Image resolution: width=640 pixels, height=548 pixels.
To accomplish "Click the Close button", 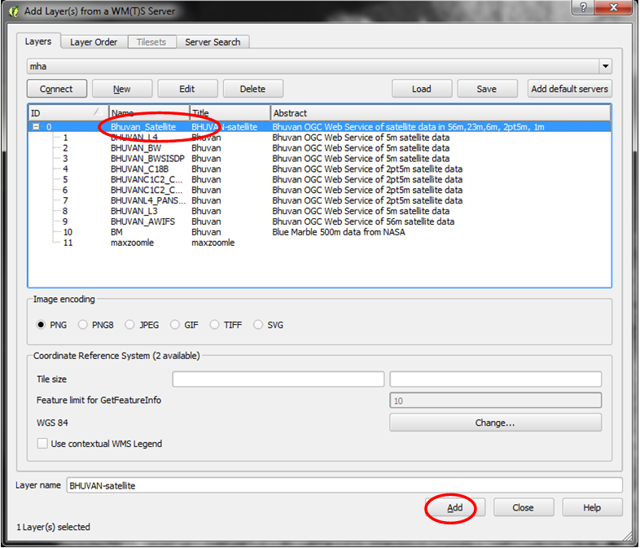I will click(x=524, y=507).
